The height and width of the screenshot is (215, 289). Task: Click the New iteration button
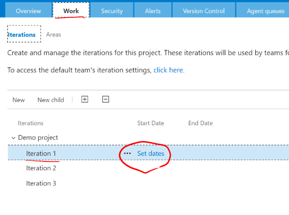19,100
